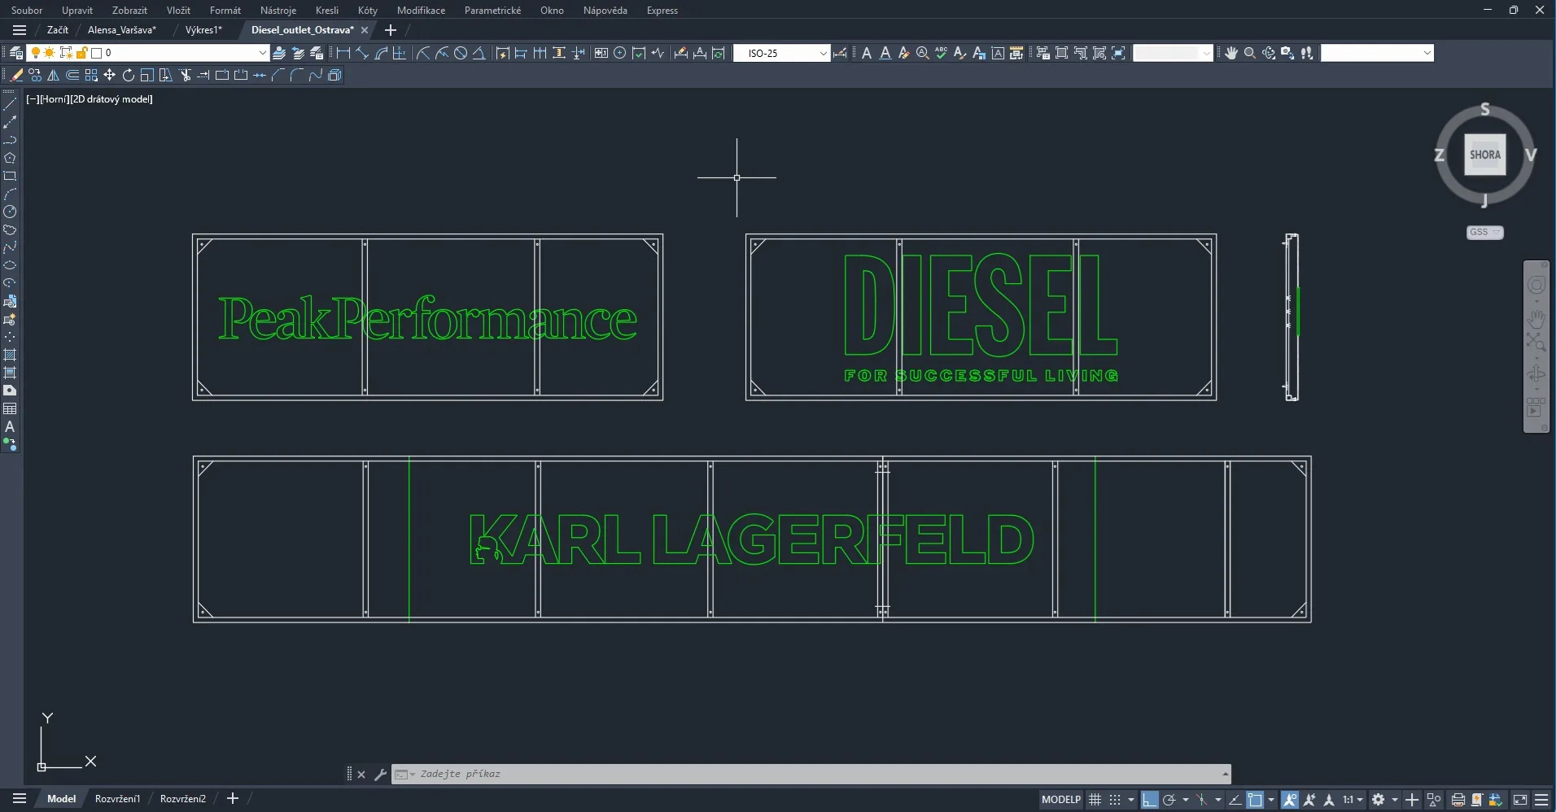Expand snap mode settings arrow
1556x812 pixels.
(1130, 800)
